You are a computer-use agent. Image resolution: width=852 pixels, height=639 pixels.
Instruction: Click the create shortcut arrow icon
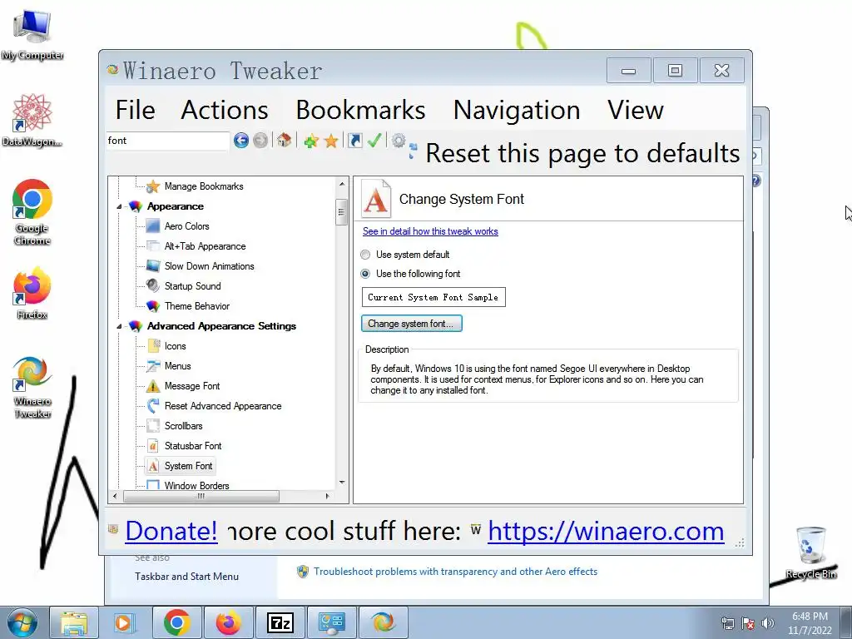point(354,141)
